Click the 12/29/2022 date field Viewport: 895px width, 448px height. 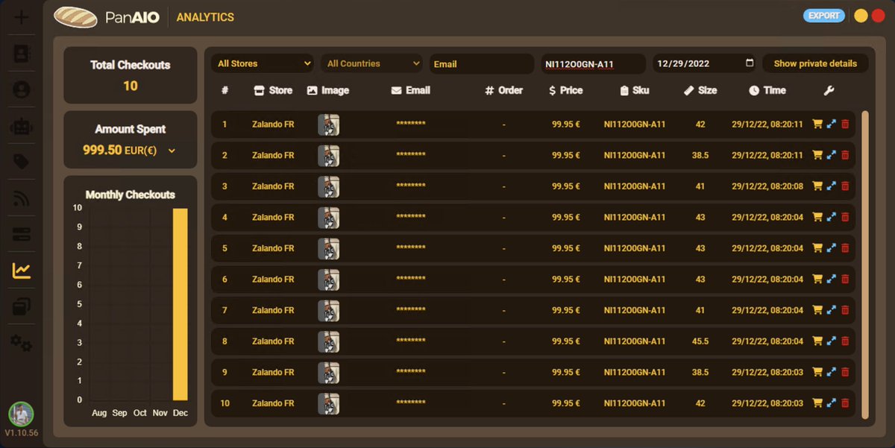(705, 64)
